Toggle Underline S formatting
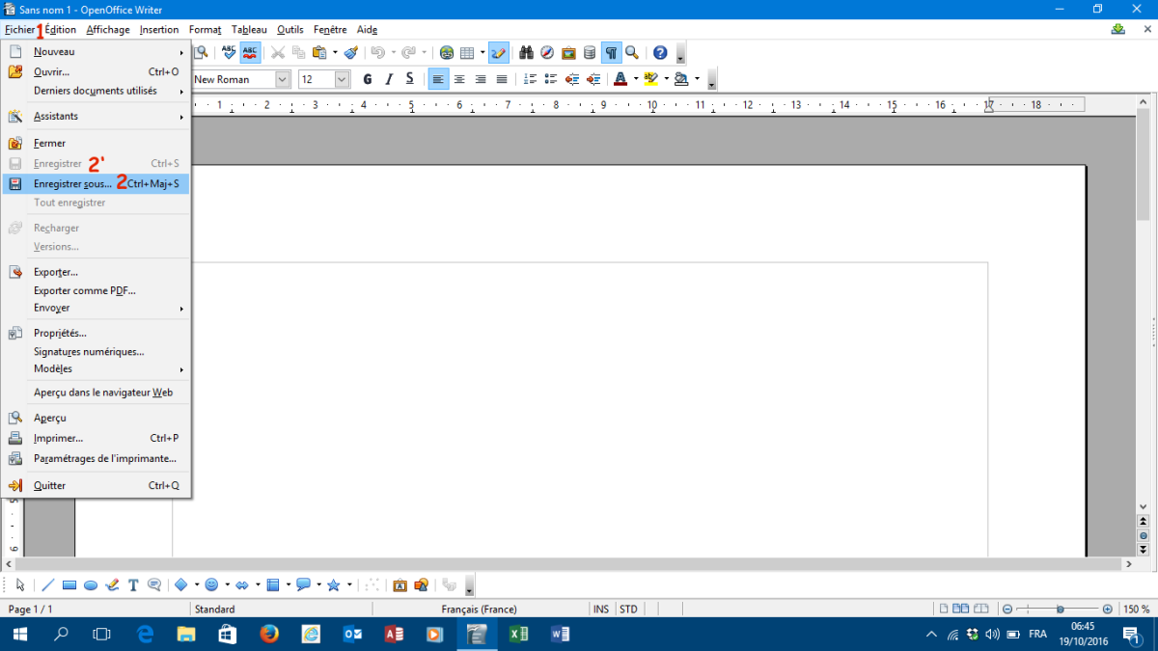 click(x=410, y=79)
